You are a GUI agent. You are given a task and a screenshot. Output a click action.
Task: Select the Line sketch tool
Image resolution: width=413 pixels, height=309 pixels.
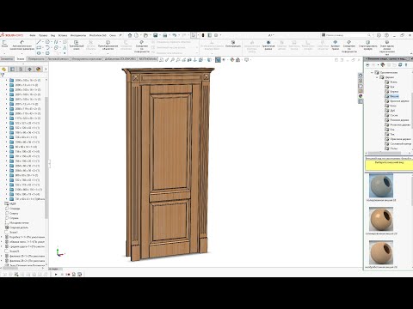tap(39, 42)
